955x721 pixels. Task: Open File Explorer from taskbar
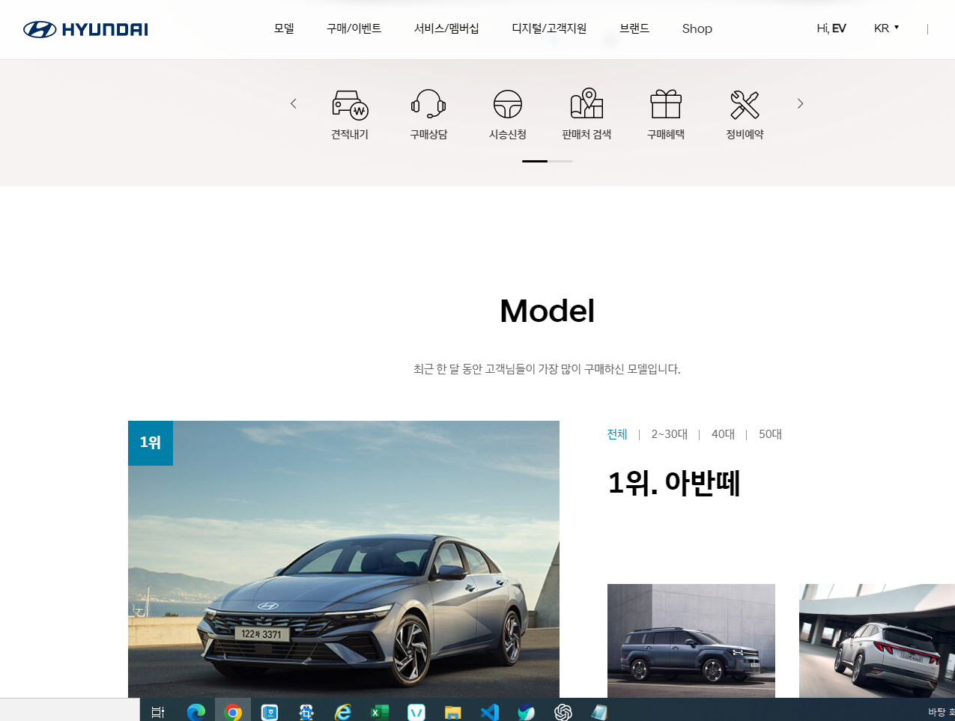(453, 712)
